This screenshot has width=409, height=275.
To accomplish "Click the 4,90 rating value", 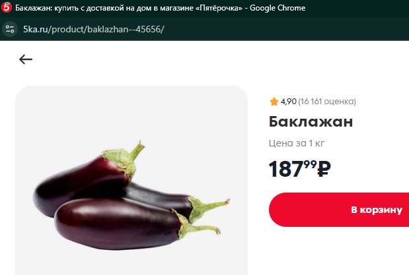I will (289, 102).
